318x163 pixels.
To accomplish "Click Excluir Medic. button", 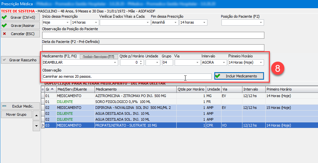I will (20, 106).
